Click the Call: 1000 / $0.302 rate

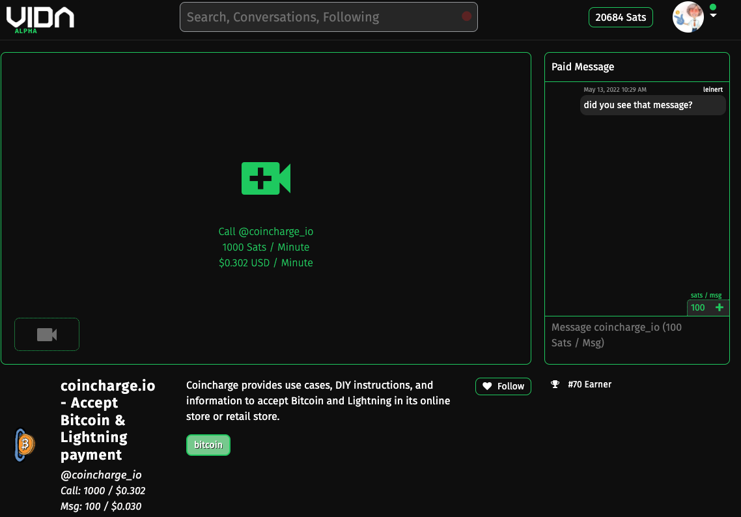tap(103, 490)
